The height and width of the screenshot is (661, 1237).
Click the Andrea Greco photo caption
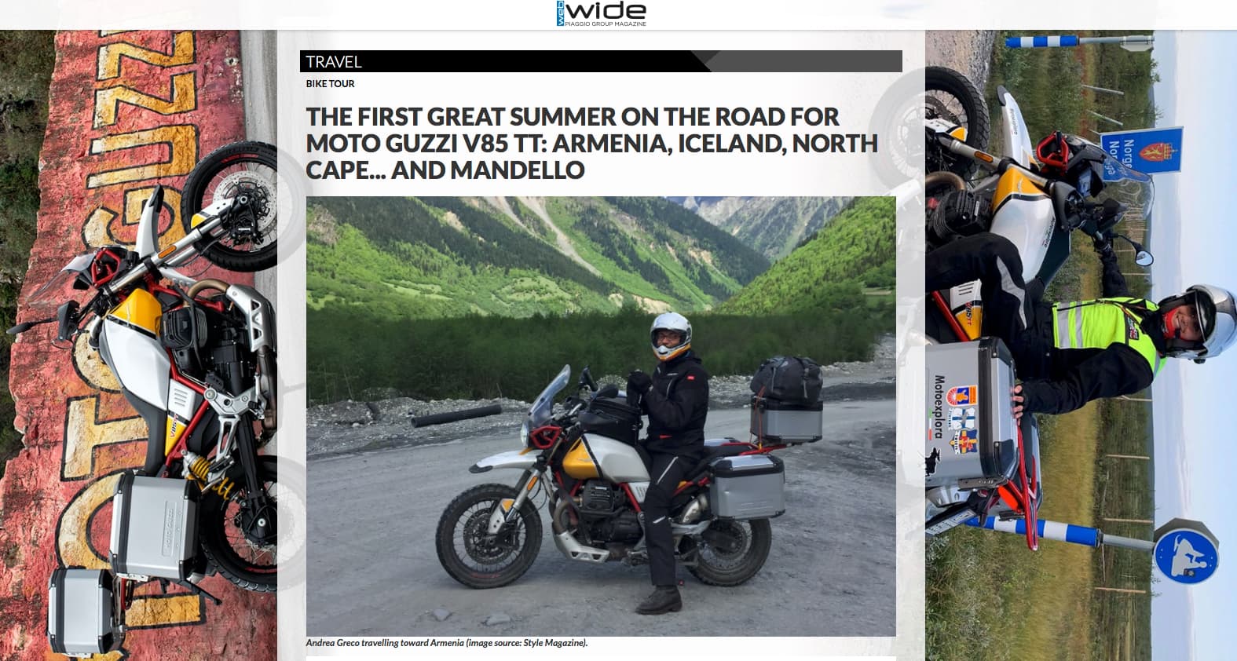click(x=447, y=643)
